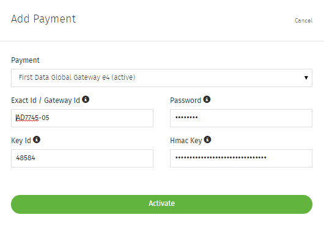Click the horizontal divider below the header

pyautogui.click(x=162, y=41)
